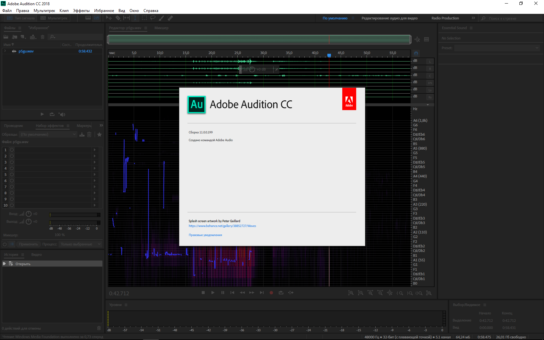The image size is (544, 340).
Task: Select the Move tool in toolbar
Action: coord(109,18)
